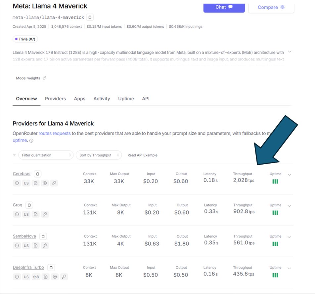
Task: Copy the meta-llama/llama-4-maverick model ID
Action: tap(90, 17)
